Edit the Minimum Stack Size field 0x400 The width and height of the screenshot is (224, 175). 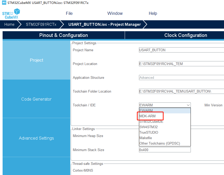[x=165, y=150]
